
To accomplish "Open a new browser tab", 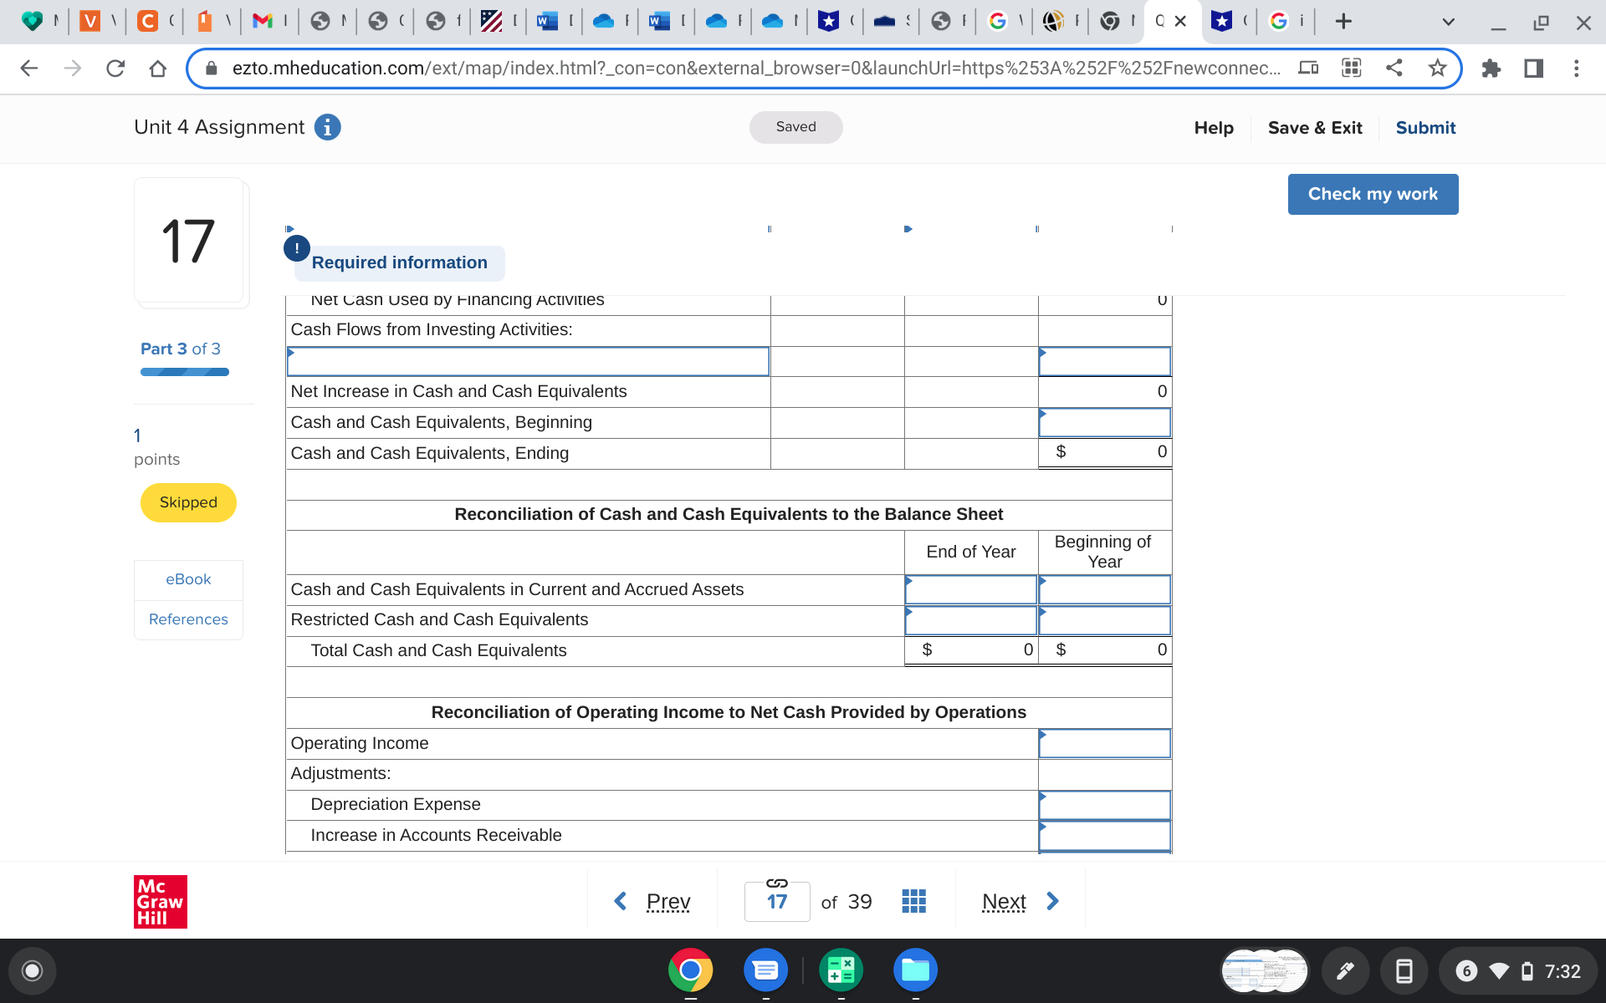I will [1343, 22].
